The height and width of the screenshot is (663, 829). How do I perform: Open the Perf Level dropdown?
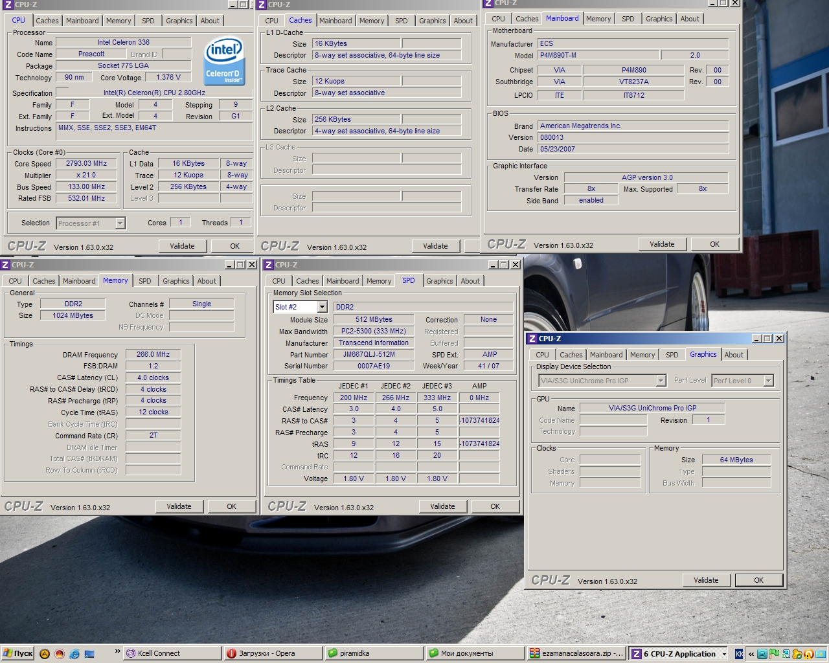coord(768,381)
